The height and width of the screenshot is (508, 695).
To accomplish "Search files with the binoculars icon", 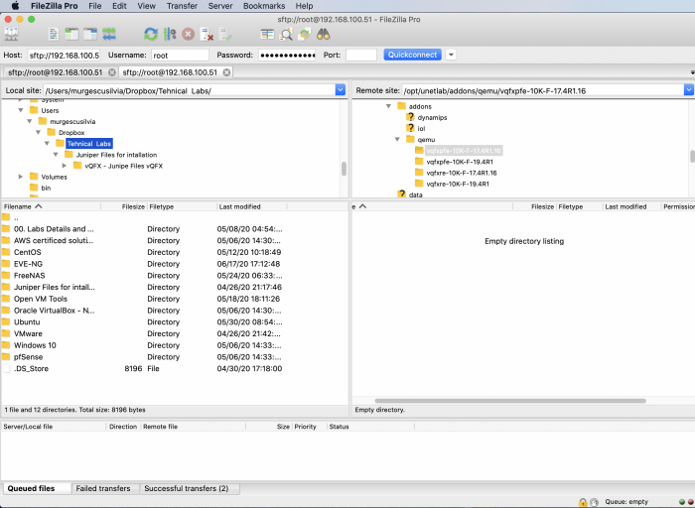I will (x=323, y=34).
